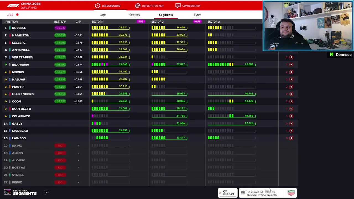The image size is (354, 199).
Task: Click Antonelli's 56.034 sector 2 time
Action: [181, 49]
